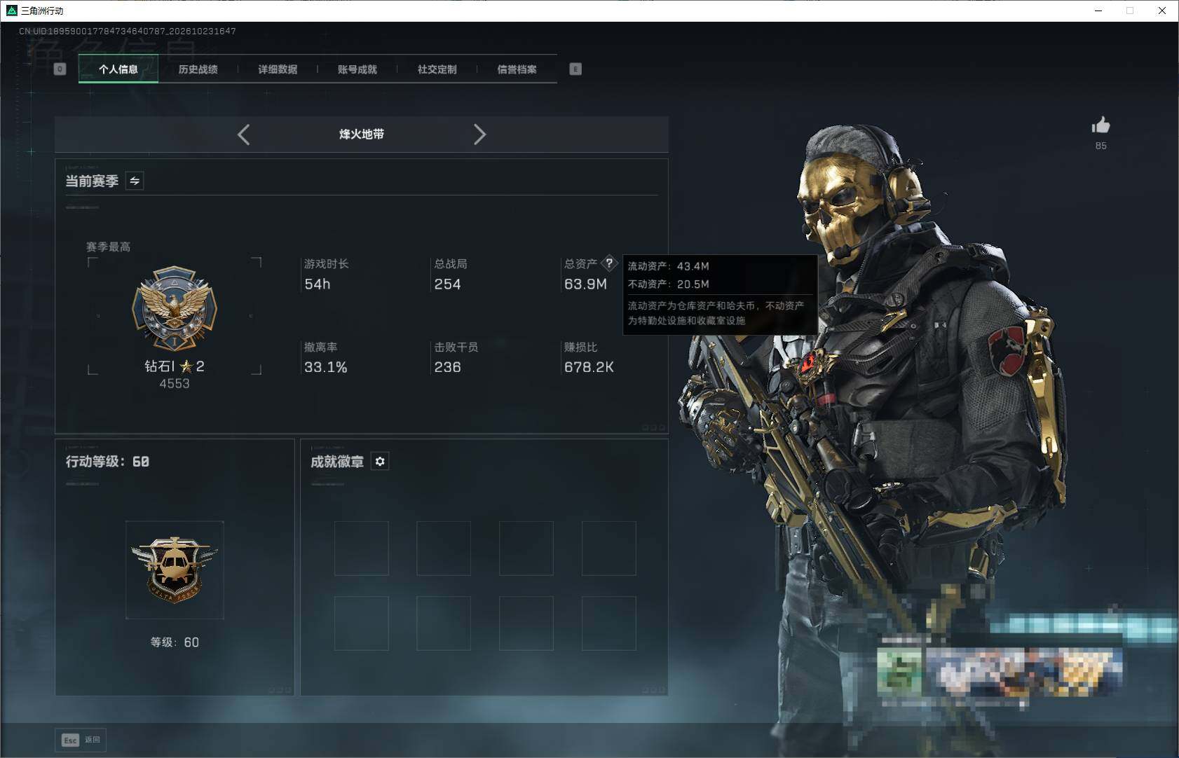This screenshot has height=758, width=1179.
Task: Like the profile with thumbs-up icon
Action: 1100,125
